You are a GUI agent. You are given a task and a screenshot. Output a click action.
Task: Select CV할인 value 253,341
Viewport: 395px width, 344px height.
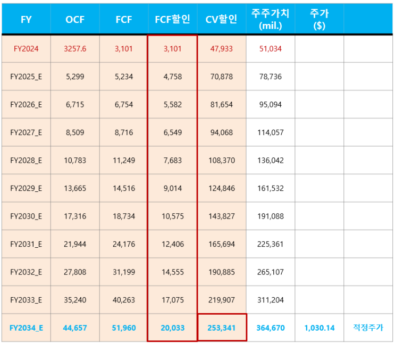pyautogui.click(x=222, y=328)
